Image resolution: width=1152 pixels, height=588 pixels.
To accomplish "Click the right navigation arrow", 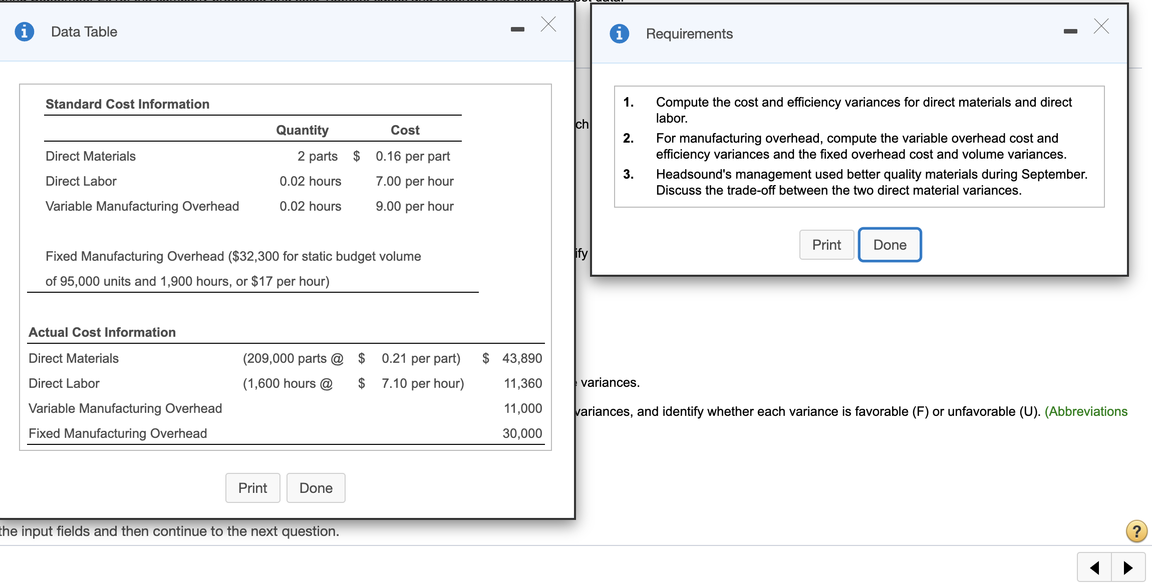I will tap(1128, 567).
